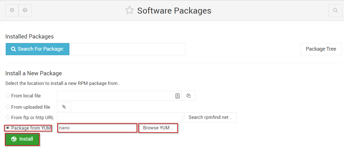344x152 pixels.
Task: Open the Package Tree view
Action: (x=321, y=49)
